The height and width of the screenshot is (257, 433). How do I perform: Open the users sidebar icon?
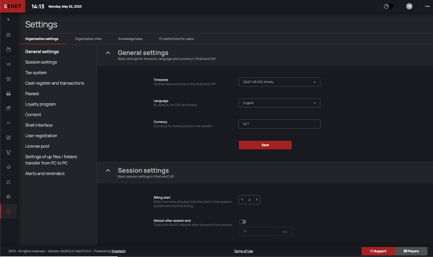pyautogui.click(x=8, y=182)
